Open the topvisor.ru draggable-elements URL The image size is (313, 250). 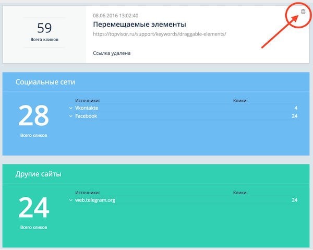160,34
